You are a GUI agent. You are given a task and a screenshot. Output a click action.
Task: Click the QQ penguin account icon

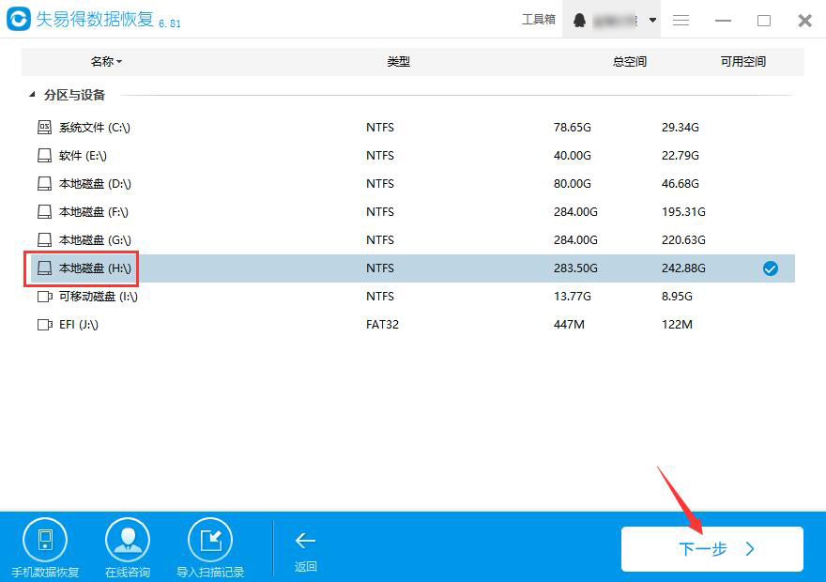579,20
